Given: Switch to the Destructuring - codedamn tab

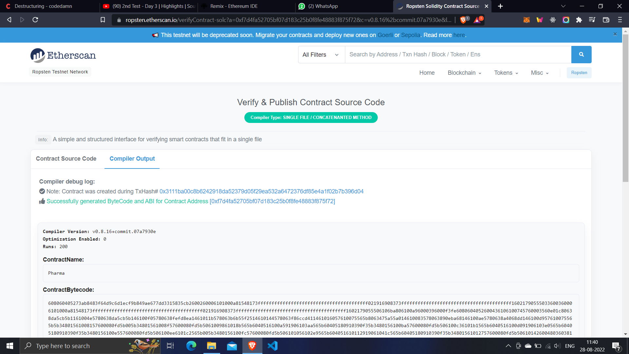Looking at the screenshot, I should point(49,6).
